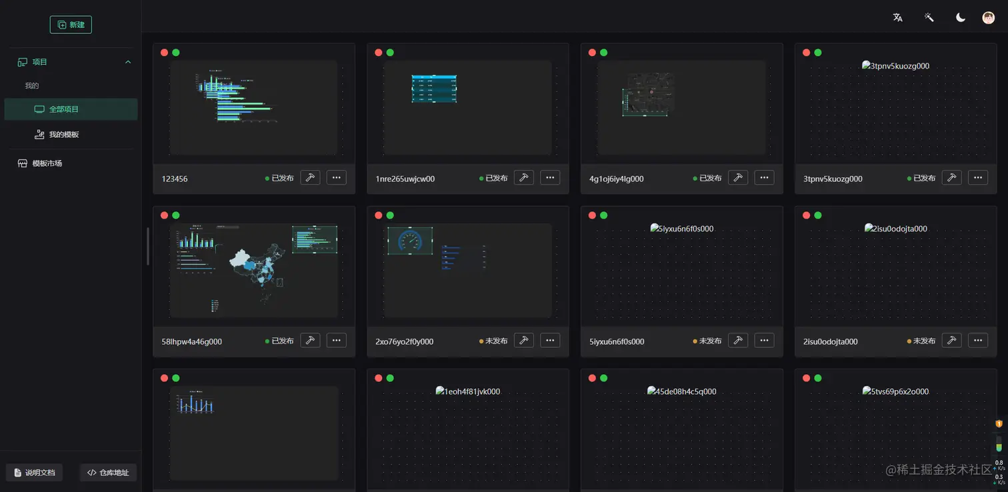Open more options for 1nre265uwjcw00

click(550, 177)
